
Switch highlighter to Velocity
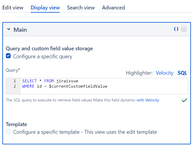(x=164, y=73)
